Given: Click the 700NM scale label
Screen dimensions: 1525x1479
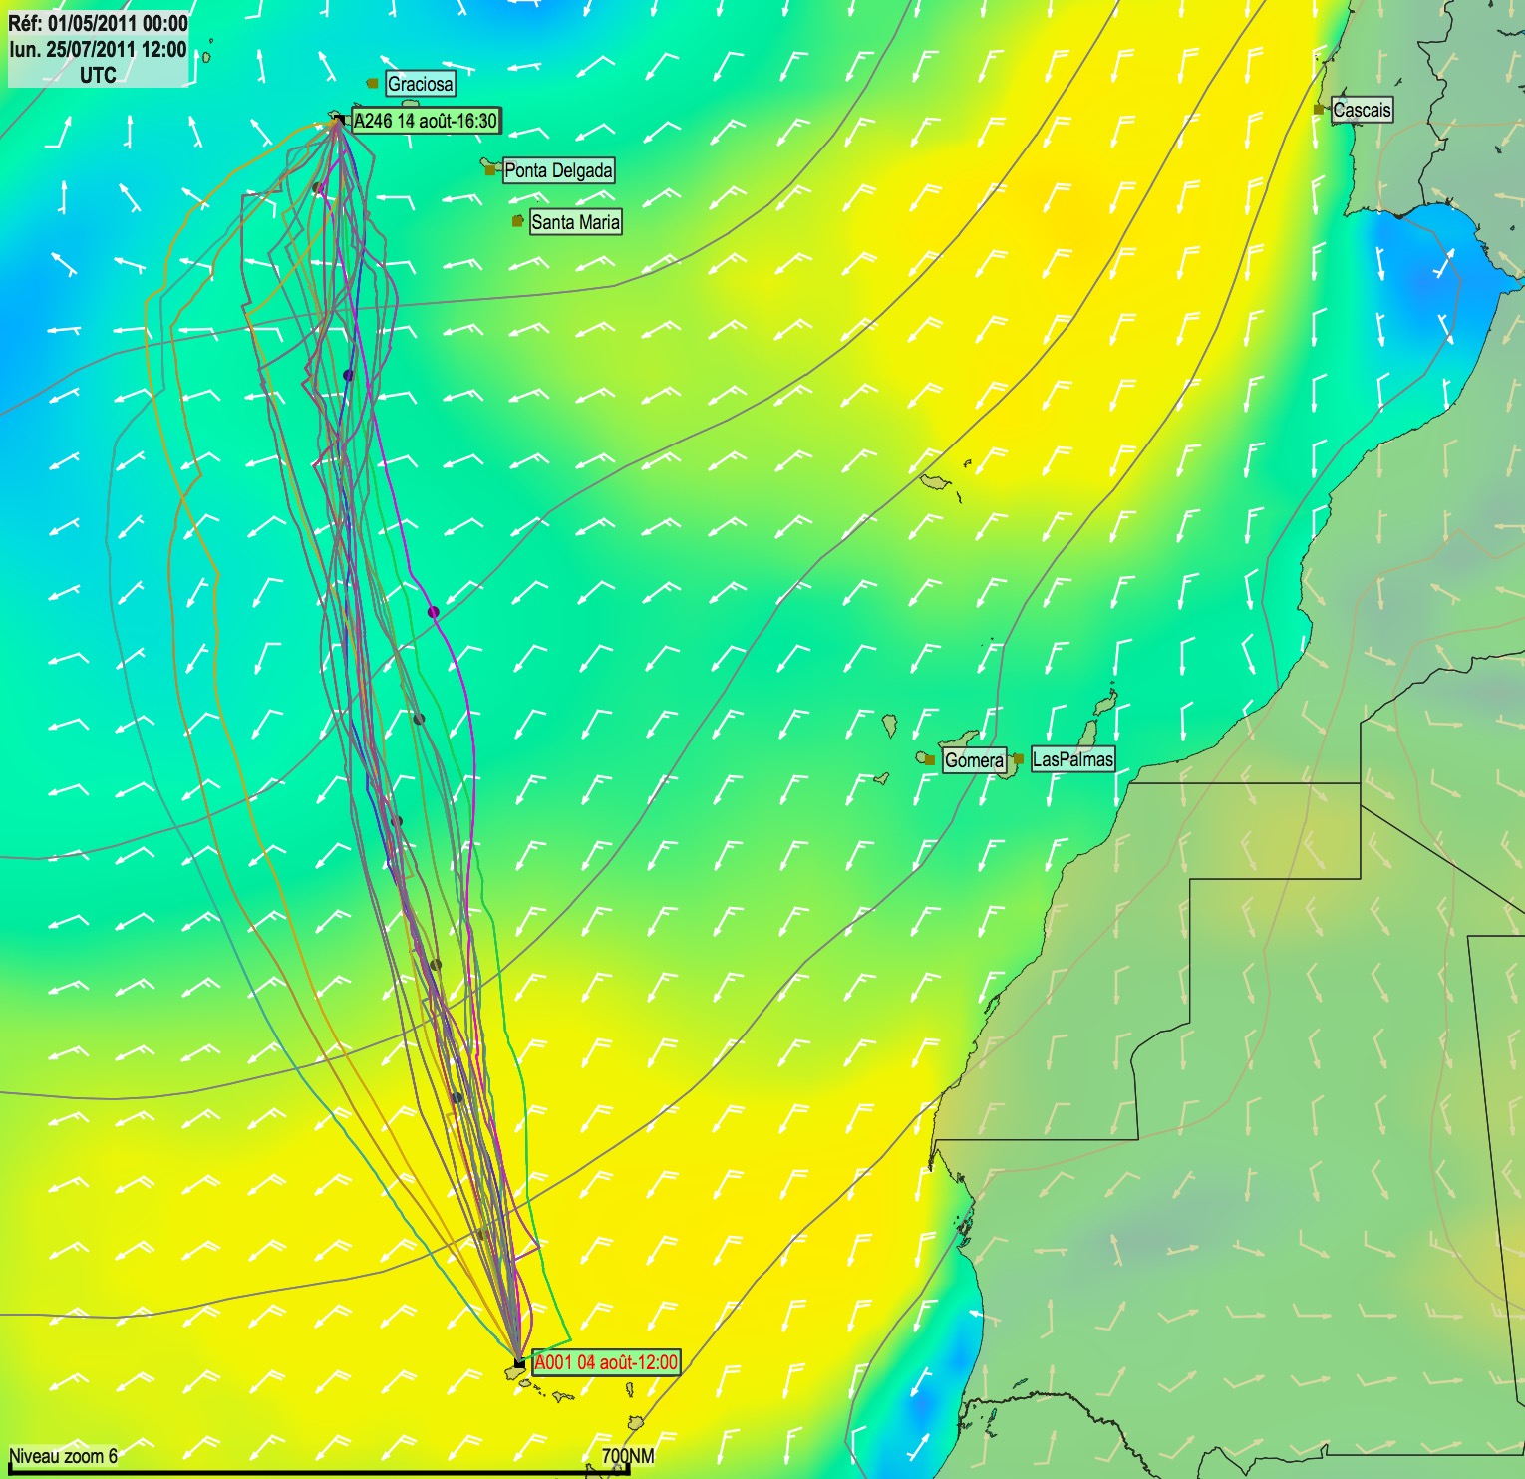Looking at the screenshot, I should [628, 1456].
